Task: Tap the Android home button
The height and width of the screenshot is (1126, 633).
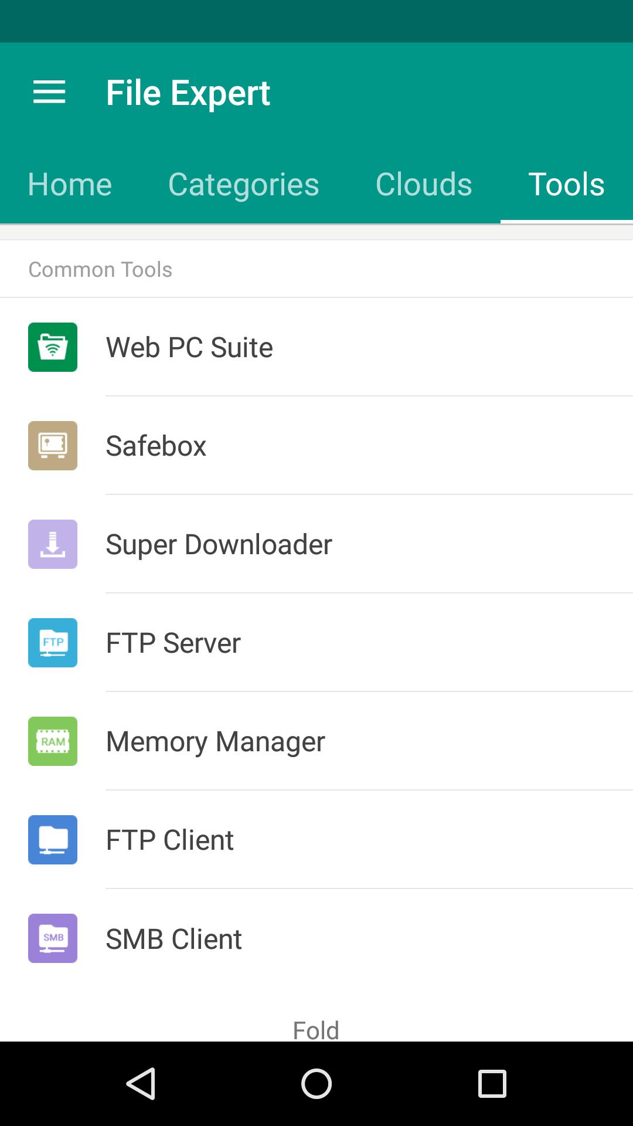Action: tap(316, 1083)
